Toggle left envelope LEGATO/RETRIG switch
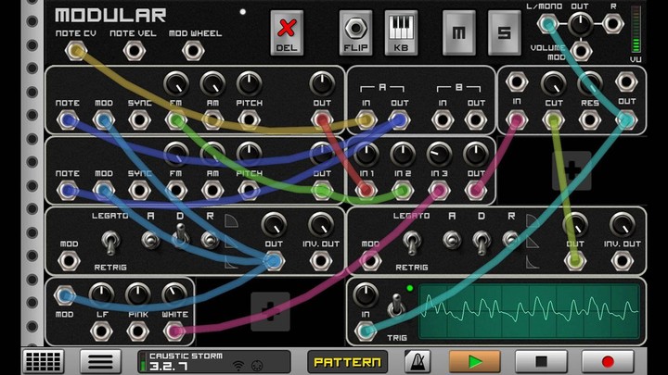Image resolution: width=668 pixels, height=375 pixels. coord(110,243)
